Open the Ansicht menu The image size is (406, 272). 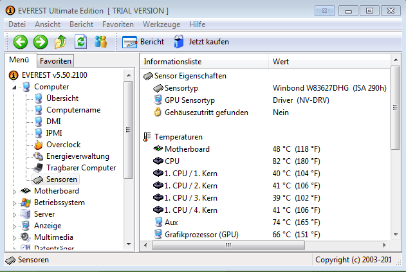click(48, 24)
